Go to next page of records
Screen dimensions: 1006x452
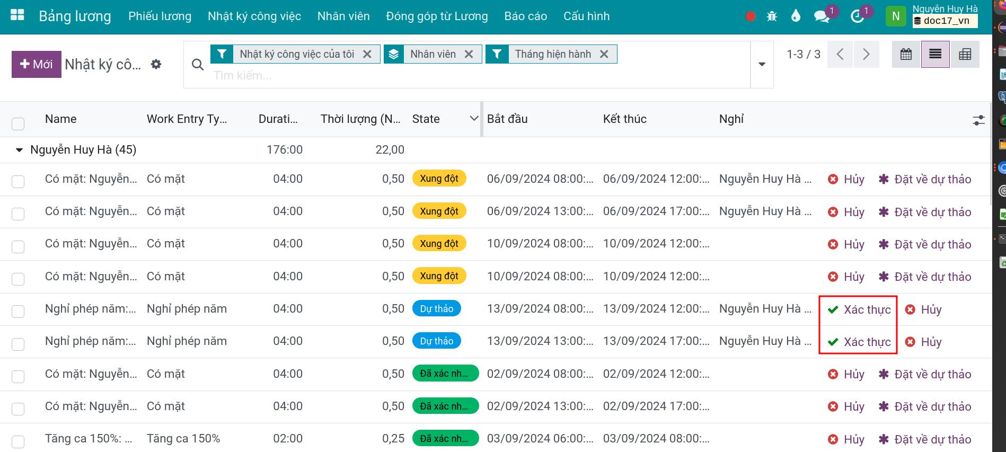866,54
